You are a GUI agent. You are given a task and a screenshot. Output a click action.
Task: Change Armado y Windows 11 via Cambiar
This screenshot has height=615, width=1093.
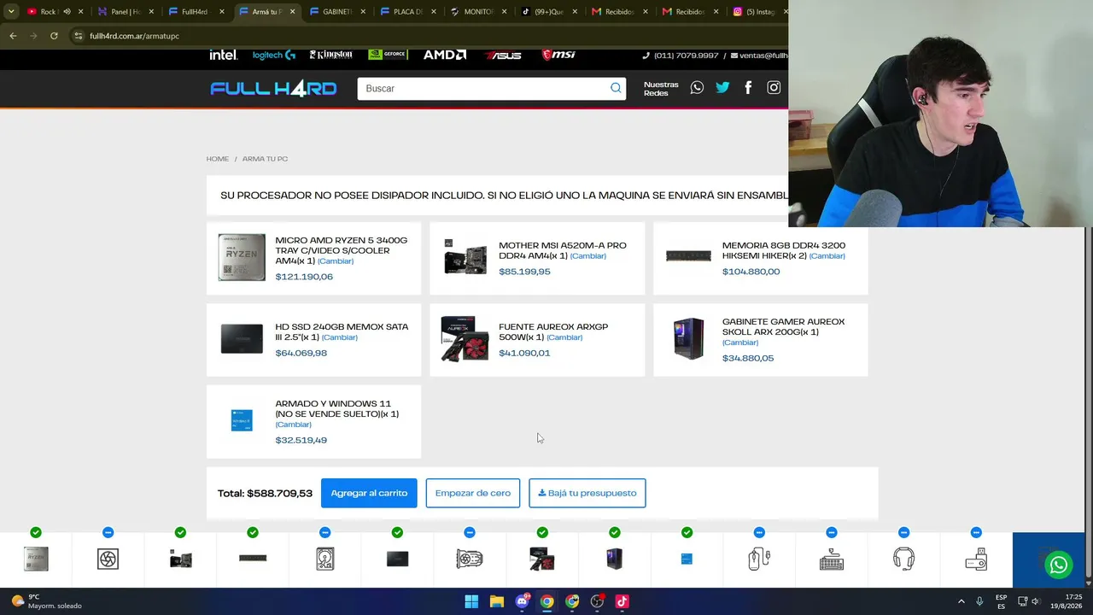click(293, 425)
